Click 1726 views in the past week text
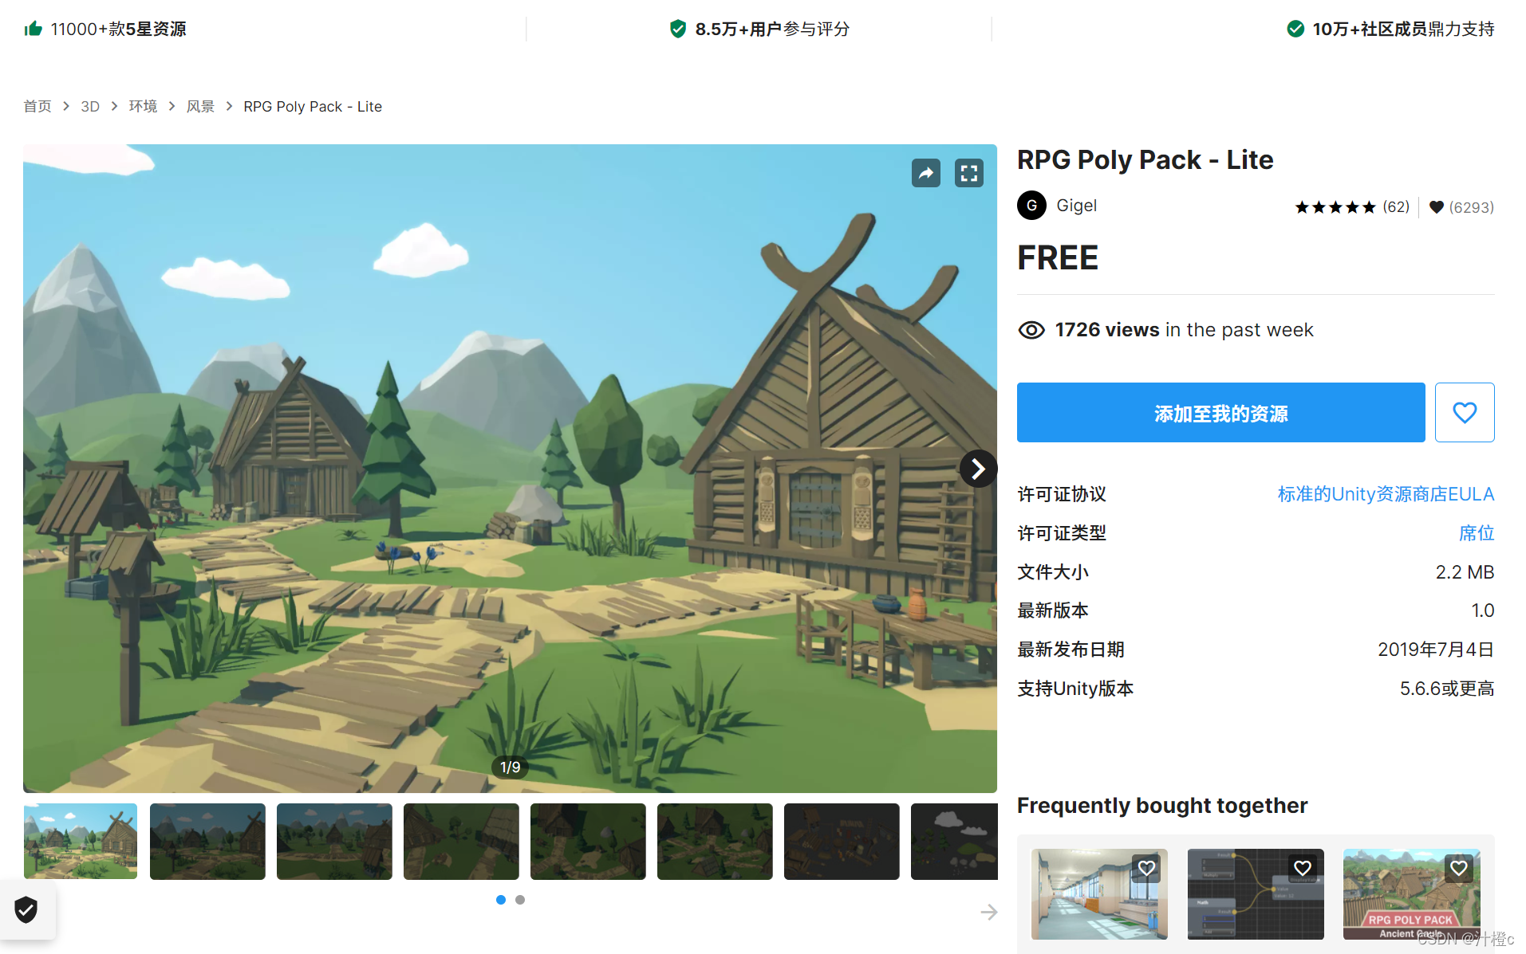Viewport: 1526px width, 954px height. coord(1184,330)
